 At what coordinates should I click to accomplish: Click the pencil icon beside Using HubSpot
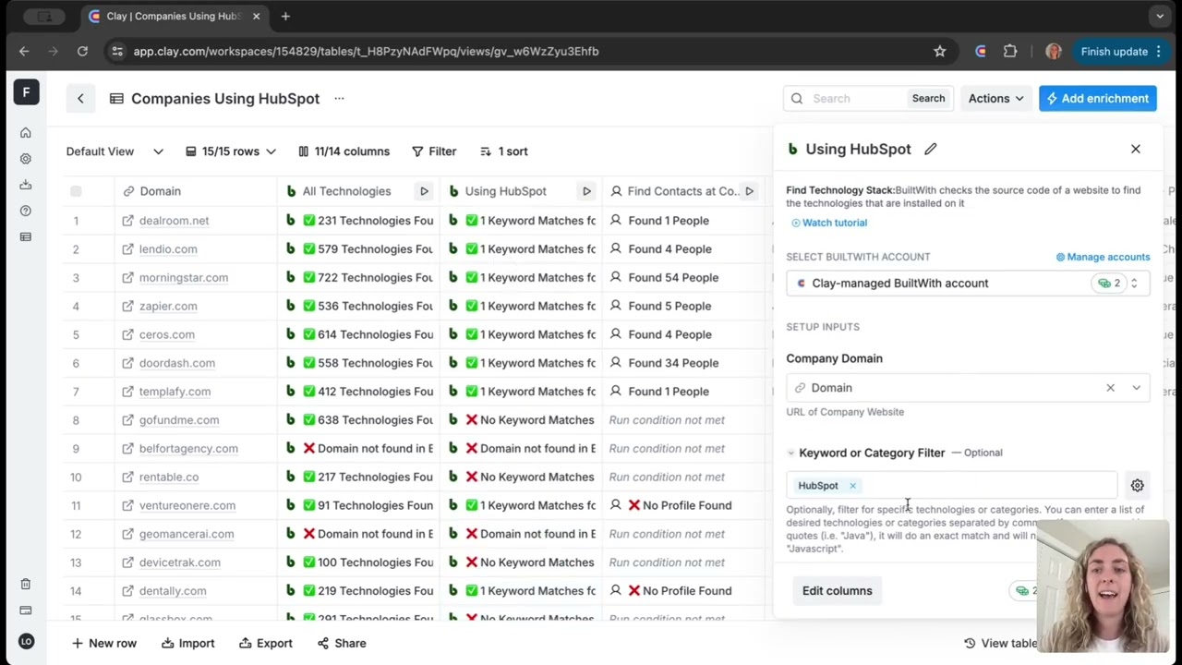tap(931, 149)
